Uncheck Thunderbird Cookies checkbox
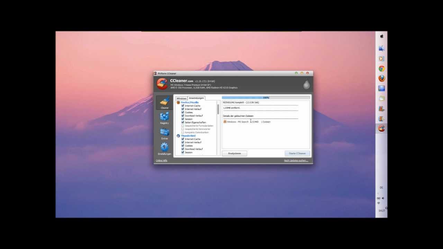443x249 pixels. 183,146
